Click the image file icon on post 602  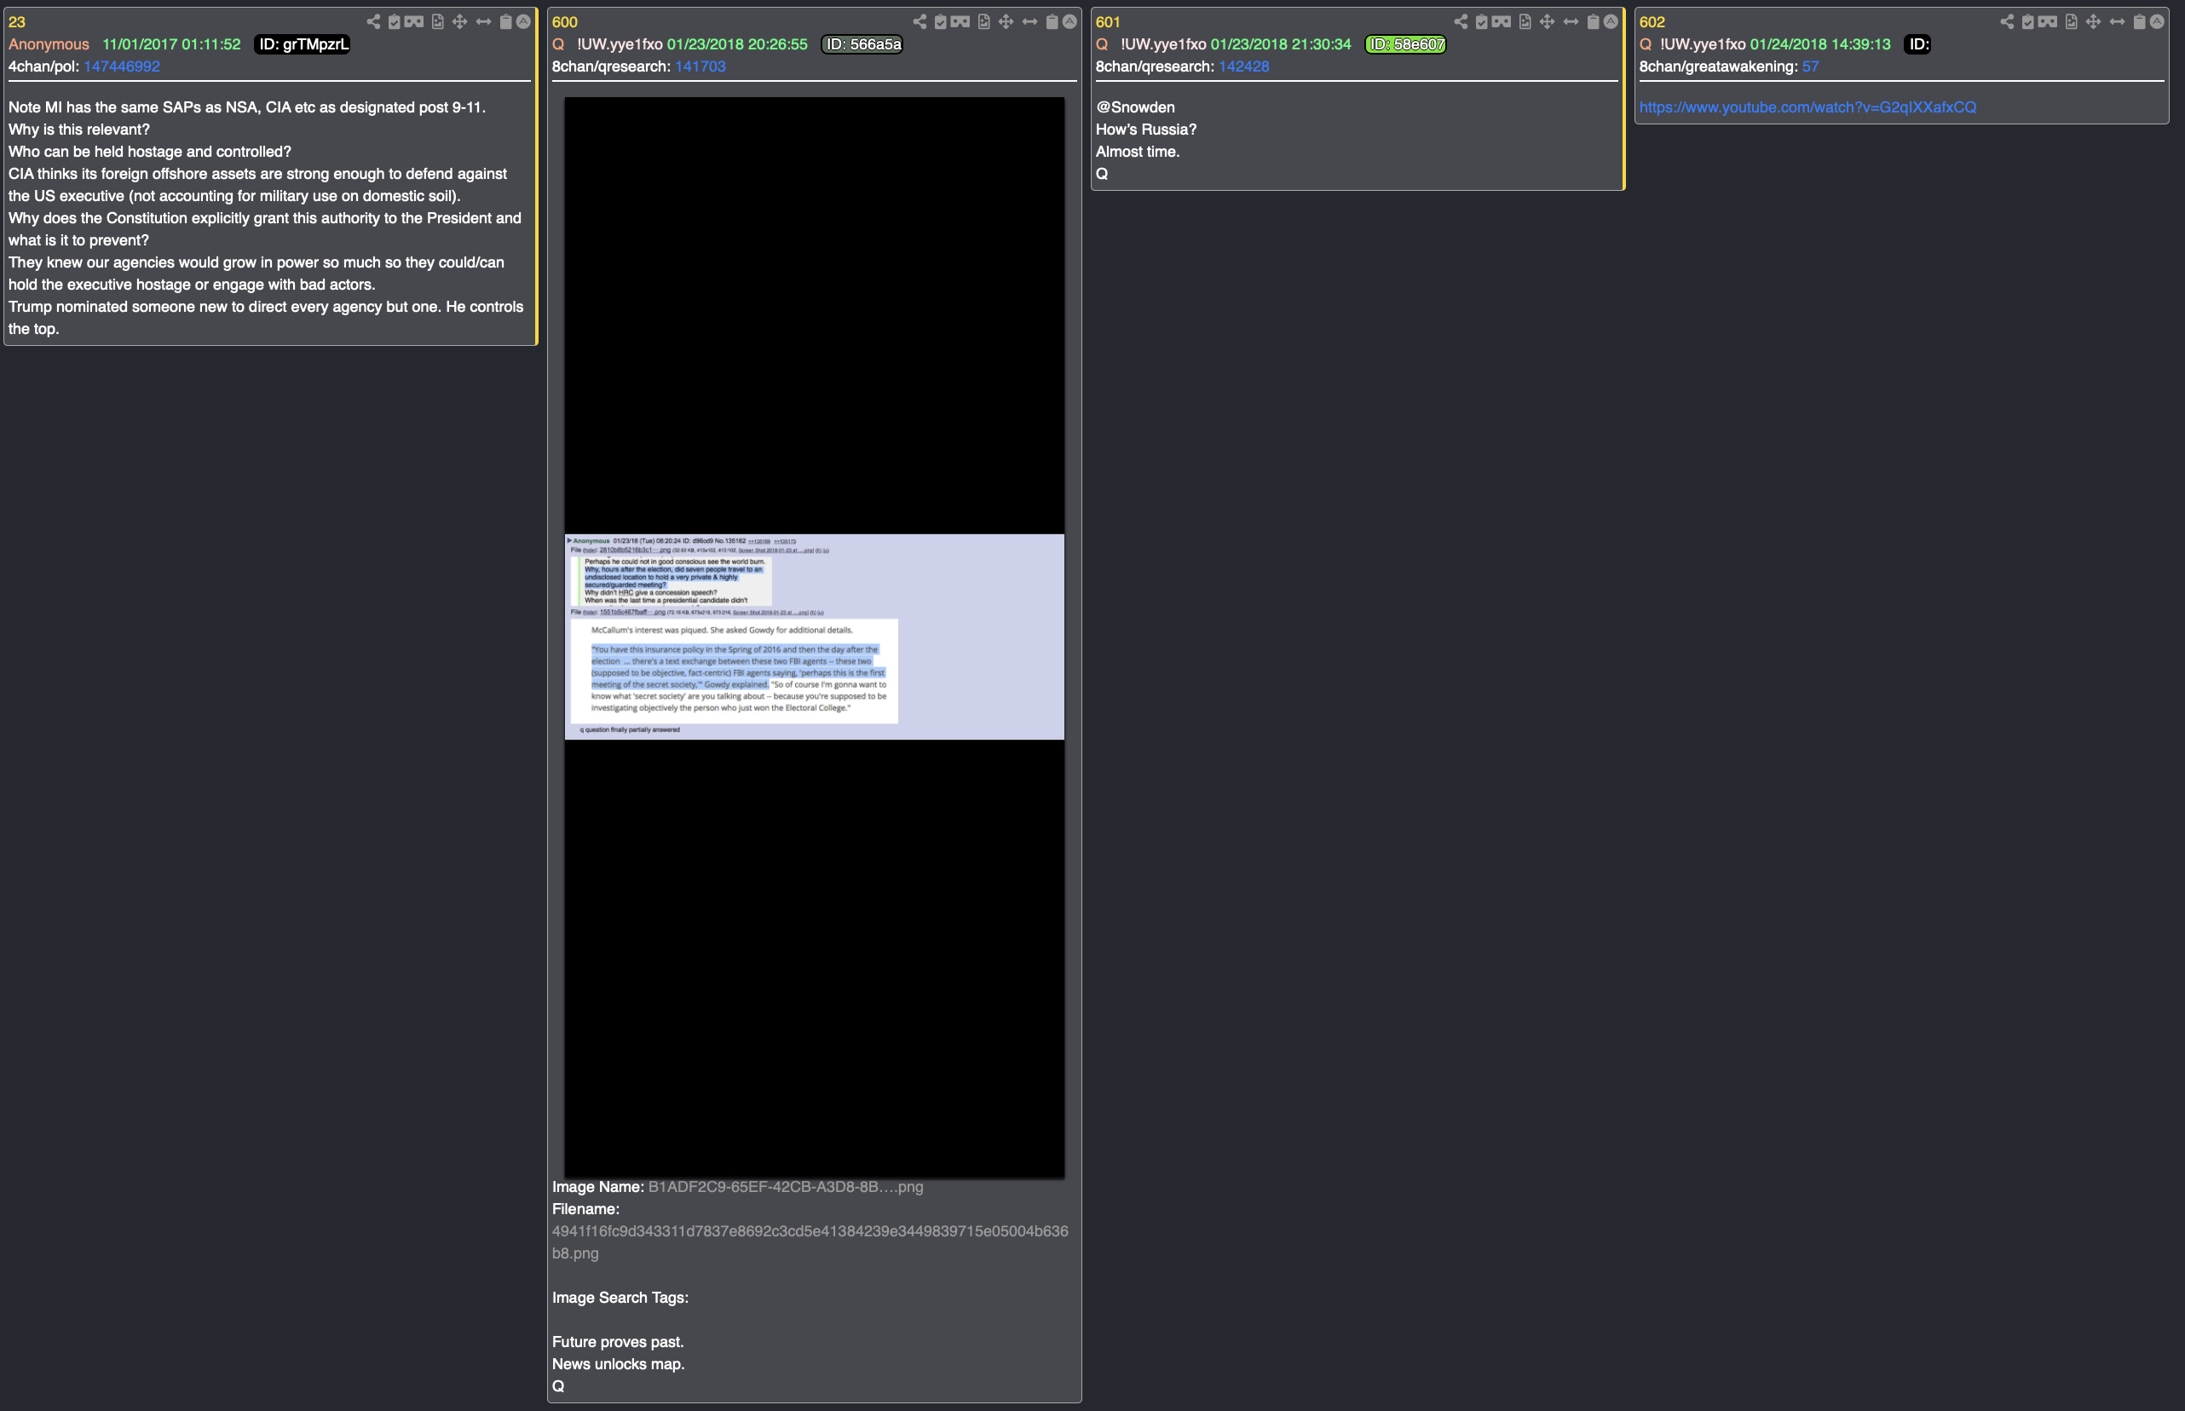tap(2072, 21)
